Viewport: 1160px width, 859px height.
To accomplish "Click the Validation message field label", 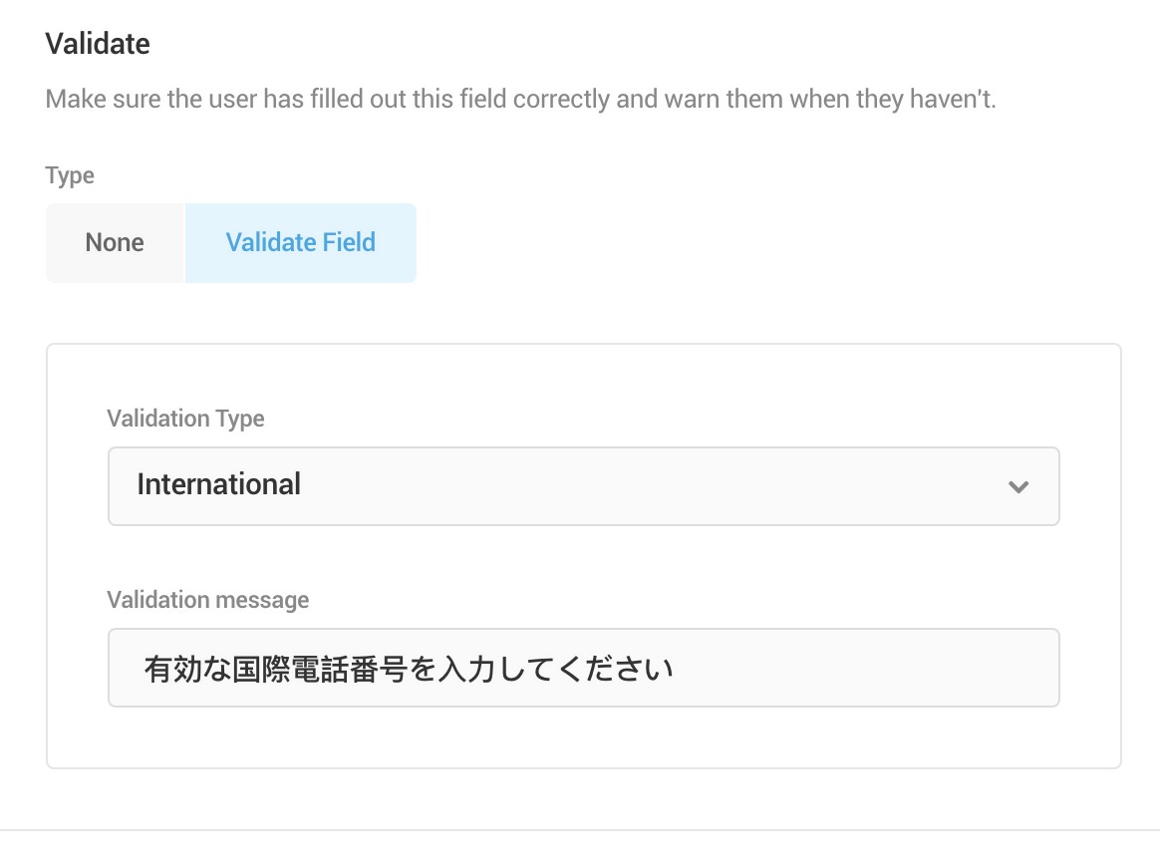I will (208, 600).
